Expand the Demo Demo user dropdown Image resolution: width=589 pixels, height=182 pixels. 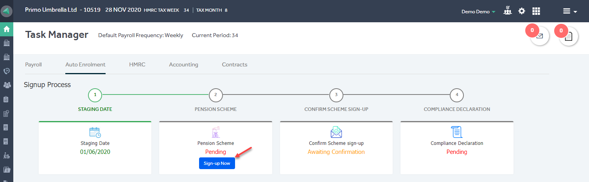(x=478, y=12)
